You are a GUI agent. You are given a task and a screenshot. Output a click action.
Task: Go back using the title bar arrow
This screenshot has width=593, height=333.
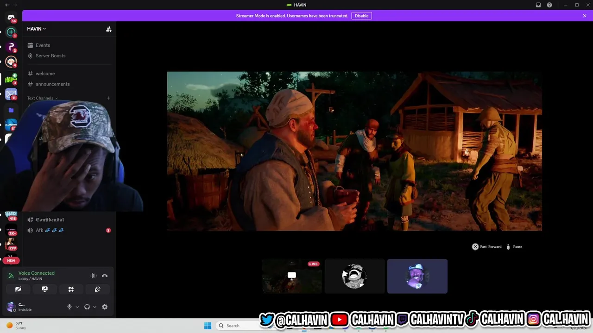pyautogui.click(x=7, y=5)
